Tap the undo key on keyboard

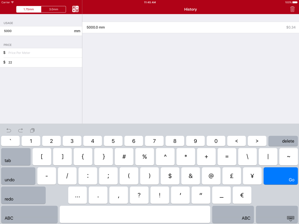18,176
